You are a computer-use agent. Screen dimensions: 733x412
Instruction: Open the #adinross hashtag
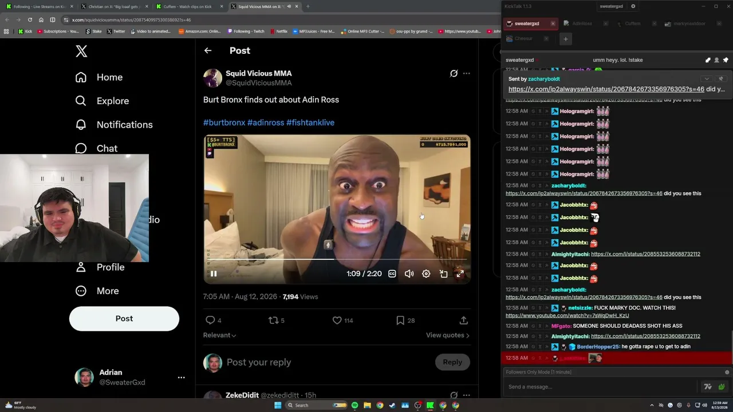pyautogui.click(x=266, y=122)
